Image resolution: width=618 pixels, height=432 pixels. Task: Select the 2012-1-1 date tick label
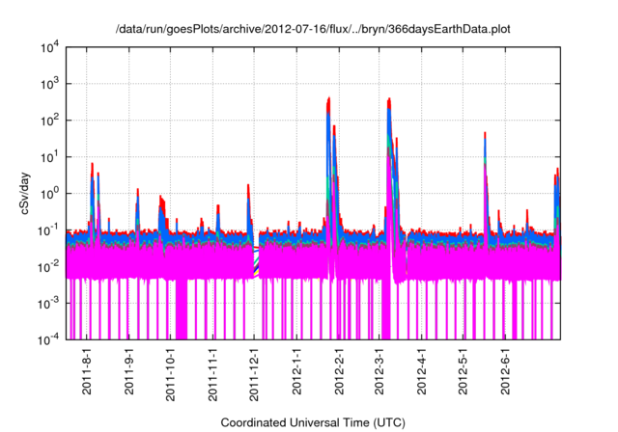click(297, 371)
